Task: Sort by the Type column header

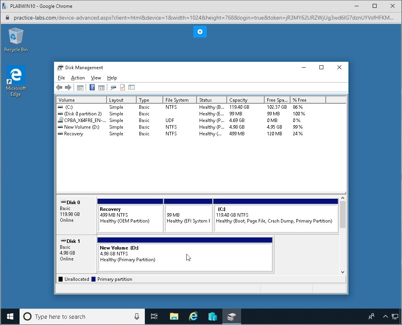Action: (150, 100)
